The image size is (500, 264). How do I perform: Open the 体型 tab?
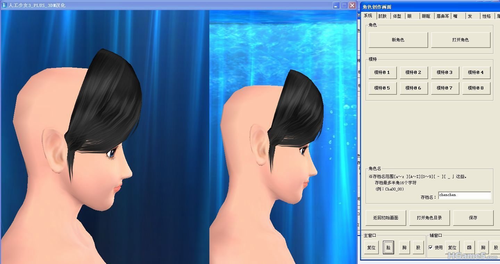(x=397, y=16)
